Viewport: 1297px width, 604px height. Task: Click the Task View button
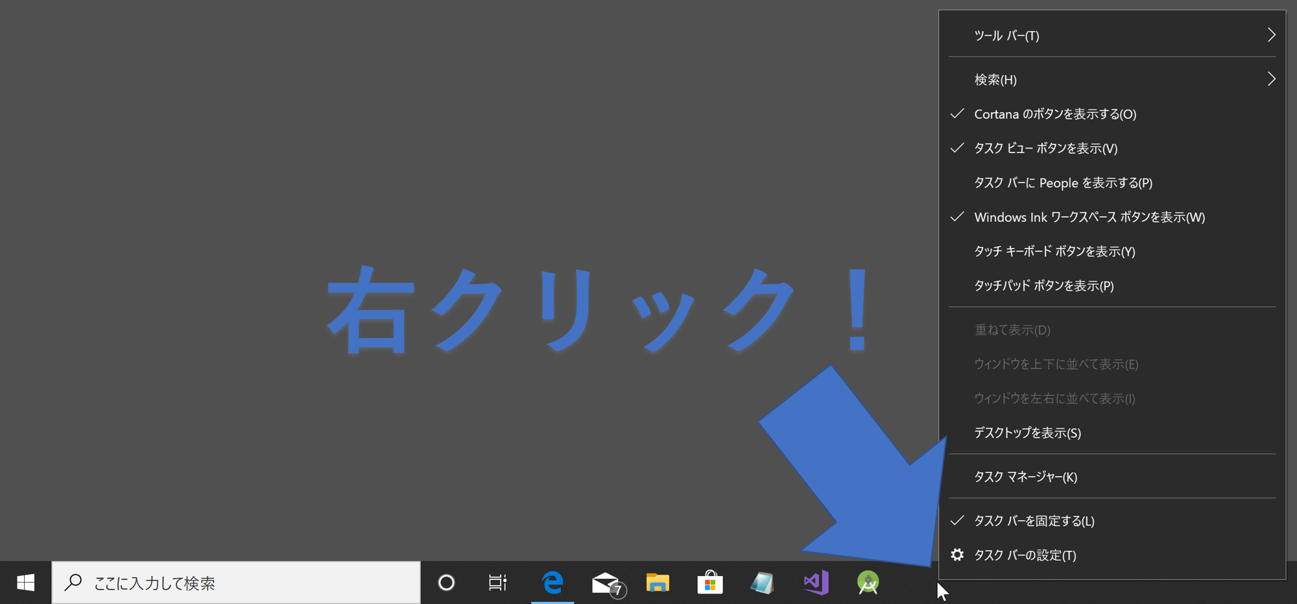(x=497, y=583)
